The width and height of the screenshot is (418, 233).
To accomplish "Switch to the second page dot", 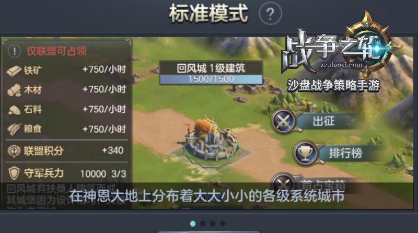I will pyautogui.click(x=203, y=224).
